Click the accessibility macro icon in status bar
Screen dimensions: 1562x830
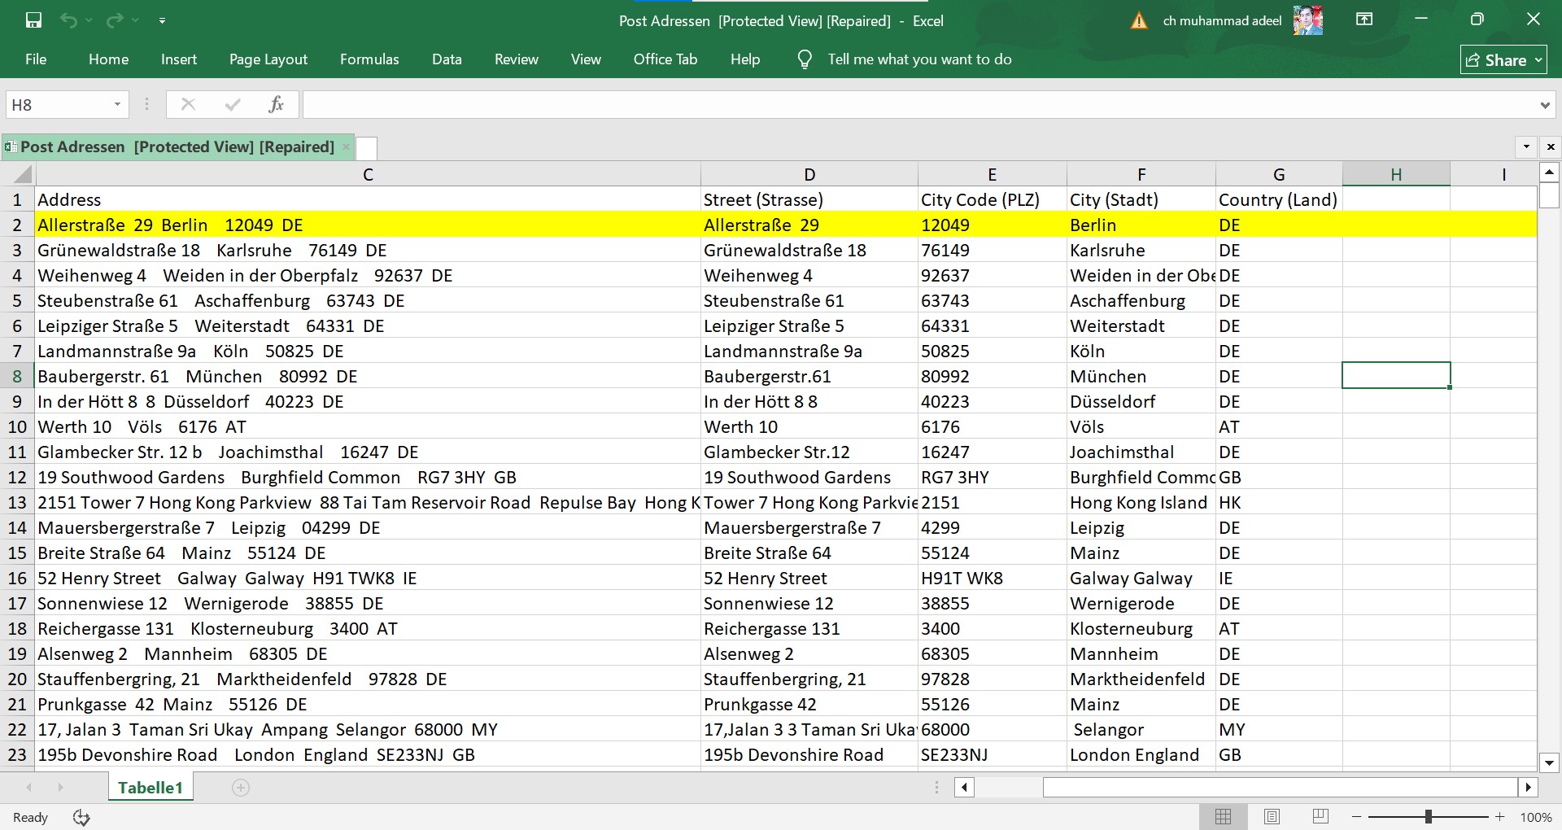point(81,817)
